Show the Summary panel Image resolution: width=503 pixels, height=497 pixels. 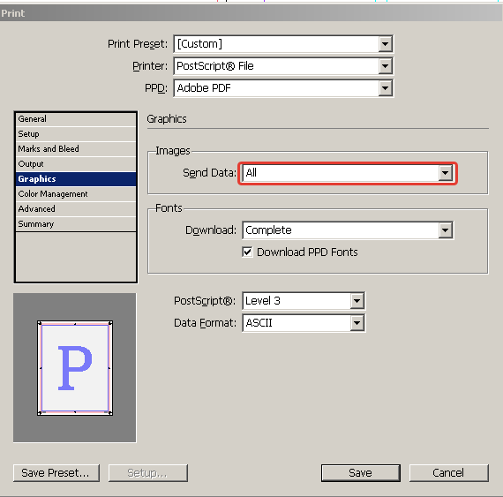coord(76,224)
